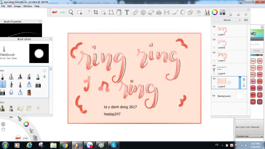Image resolution: width=265 pixels, height=149 pixels.
Task: Click the Background layer color circle
Action: (x=240, y=96)
